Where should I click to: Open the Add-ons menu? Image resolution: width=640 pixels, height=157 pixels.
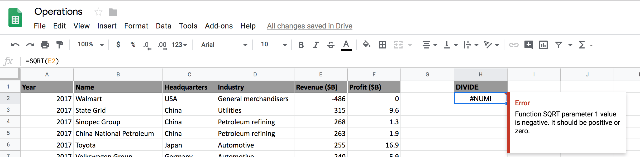219,26
